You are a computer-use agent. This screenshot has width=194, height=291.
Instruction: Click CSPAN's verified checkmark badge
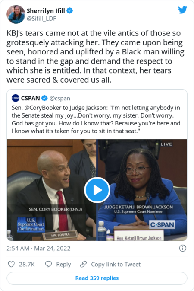(44, 98)
